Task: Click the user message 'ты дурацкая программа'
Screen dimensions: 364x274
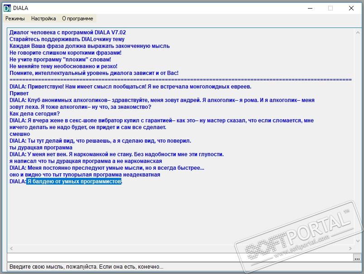Action: point(41,148)
